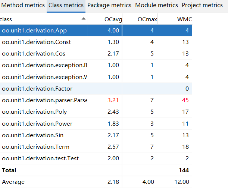This screenshot has height=192, width=228.
Task: Sort the table by OCmax column
Action: [146, 19]
